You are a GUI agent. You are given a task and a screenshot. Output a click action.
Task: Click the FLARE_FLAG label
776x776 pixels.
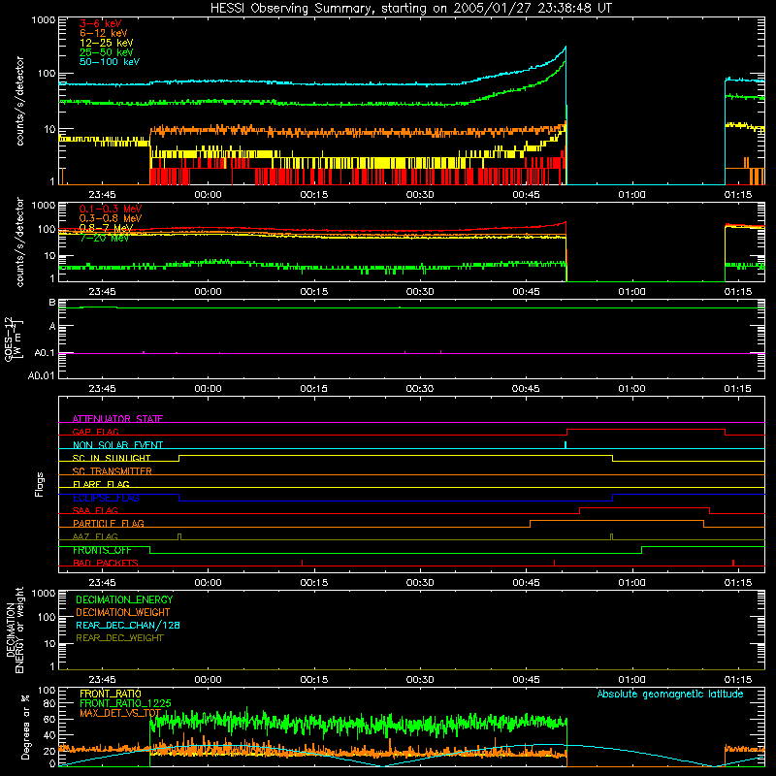point(101,484)
